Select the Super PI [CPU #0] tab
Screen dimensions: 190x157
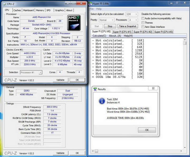click(x=101, y=31)
